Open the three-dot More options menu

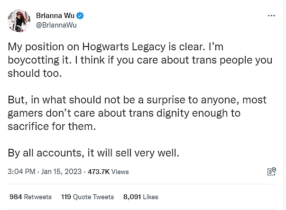pos(271,15)
